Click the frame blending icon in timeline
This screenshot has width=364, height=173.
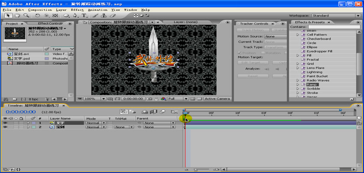pos(153,112)
